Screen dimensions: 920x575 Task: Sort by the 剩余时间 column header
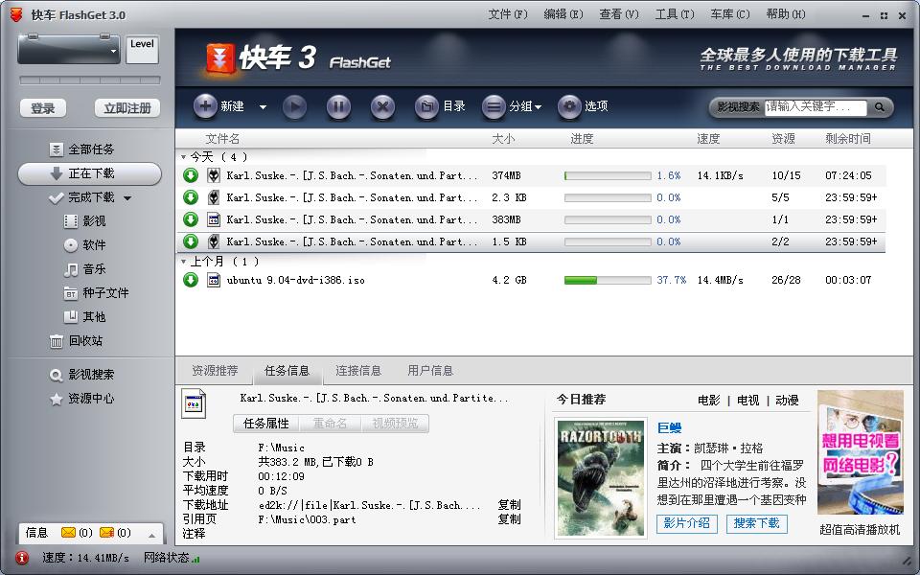(848, 139)
